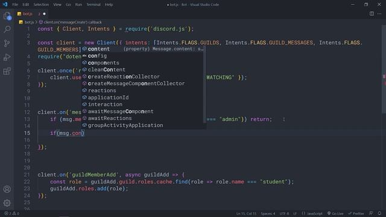This screenshot has height=217, width=386.
Task: Click the feedback icon in status bar
Action: pyautogui.click(x=371, y=213)
